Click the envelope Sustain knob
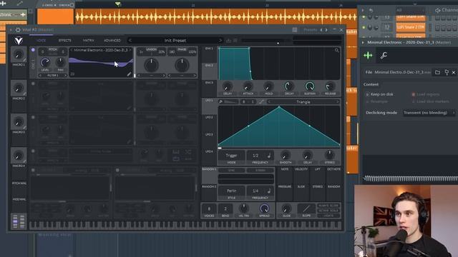 310,86
